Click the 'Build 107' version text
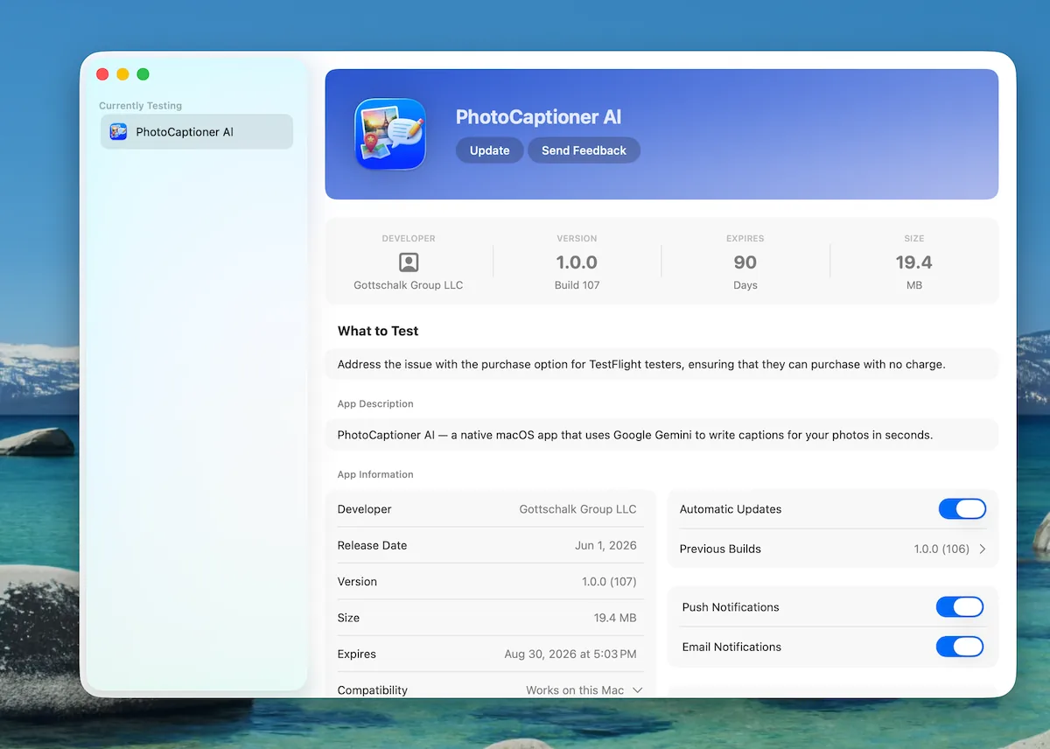The height and width of the screenshot is (749, 1050). (x=577, y=285)
